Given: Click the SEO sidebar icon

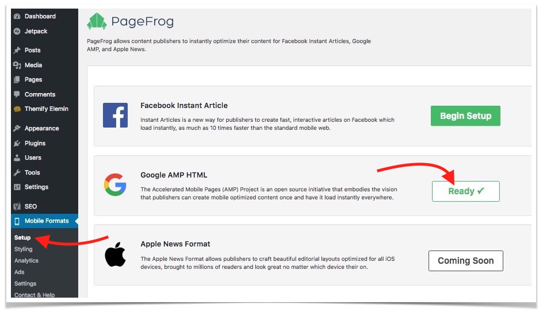Looking at the screenshot, I should 17,206.
